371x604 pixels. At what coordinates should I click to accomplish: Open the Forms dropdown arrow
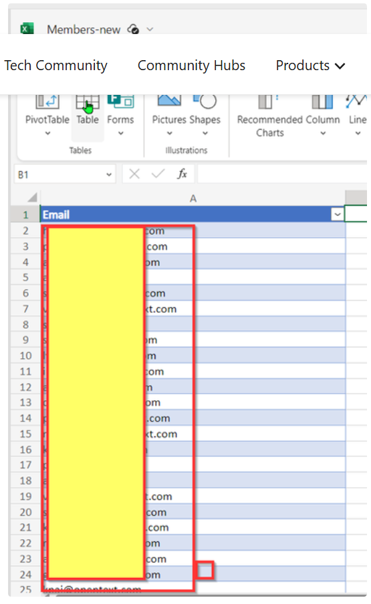tap(121, 133)
